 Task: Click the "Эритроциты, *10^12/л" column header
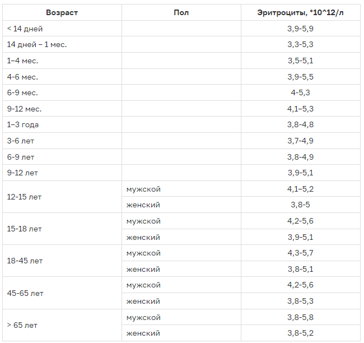point(300,12)
